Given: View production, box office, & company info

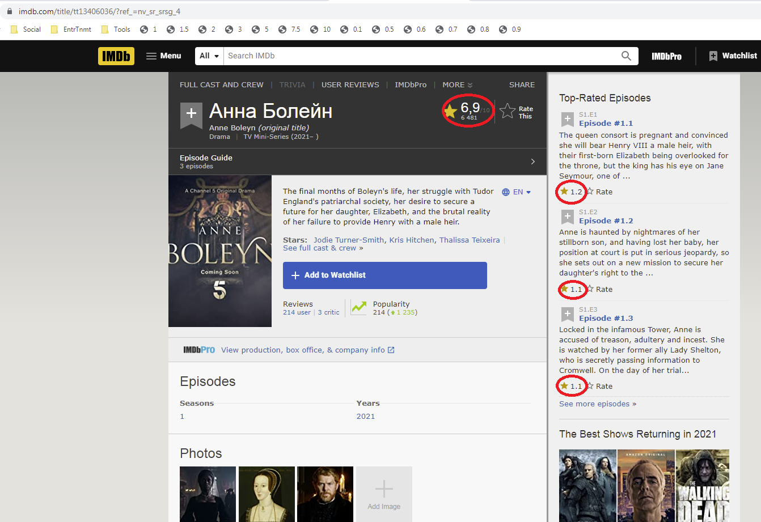Looking at the screenshot, I should (x=303, y=350).
